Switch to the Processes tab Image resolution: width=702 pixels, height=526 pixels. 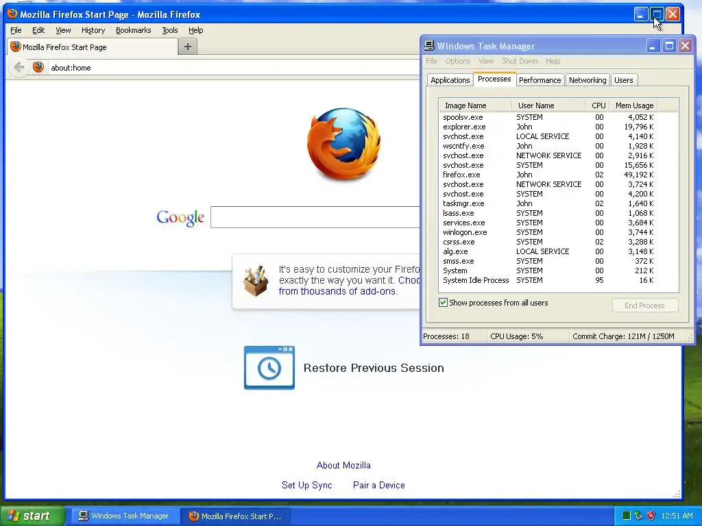tap(494, 79)
